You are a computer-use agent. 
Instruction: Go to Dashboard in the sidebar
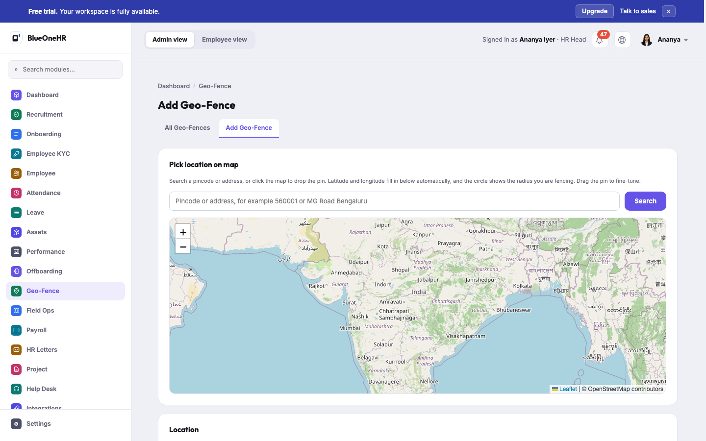tap(65, 95)
